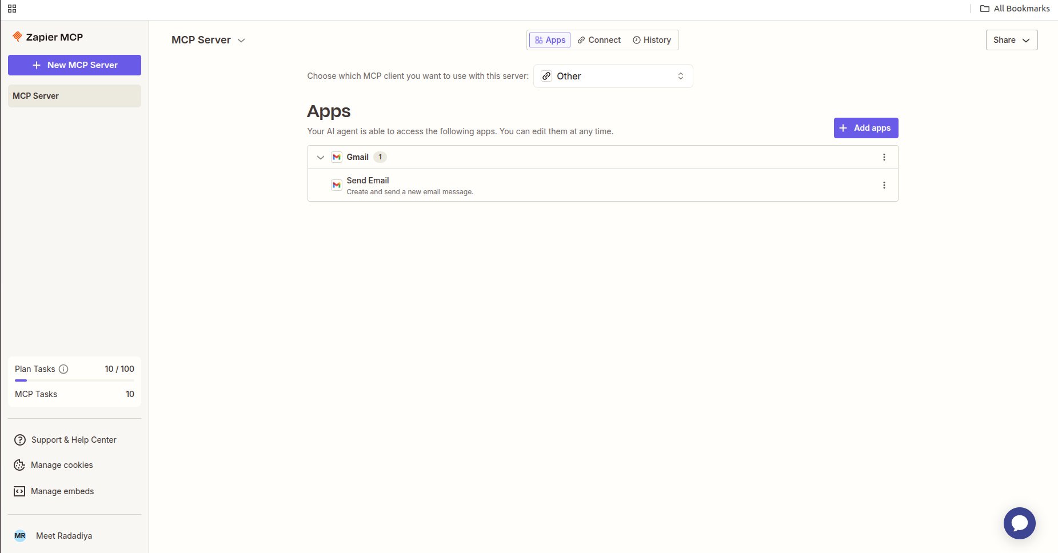Click the Support & Help Center question icon
This screenshot has width=1058, height=553.
(20, 440)
